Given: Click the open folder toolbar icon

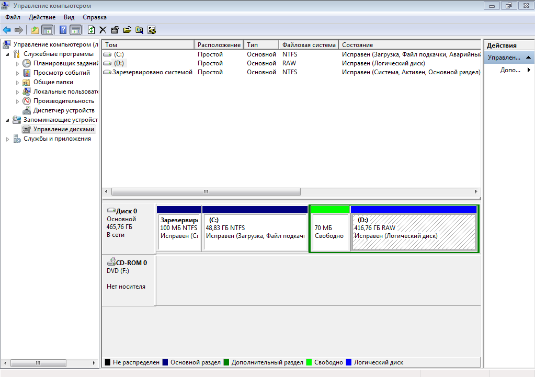Looking at the screenshot, I should coord(127,30).
